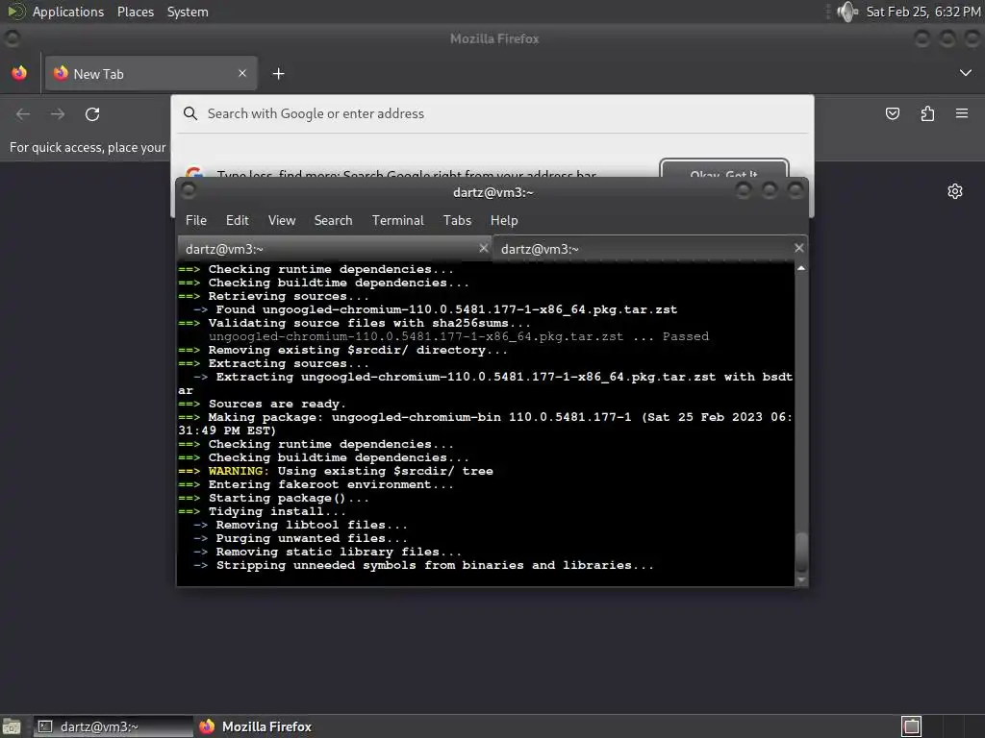Screen dimensions: 985x738
Task: Click 'For quick access' bookmarks toolbar text
Action: 88,147
